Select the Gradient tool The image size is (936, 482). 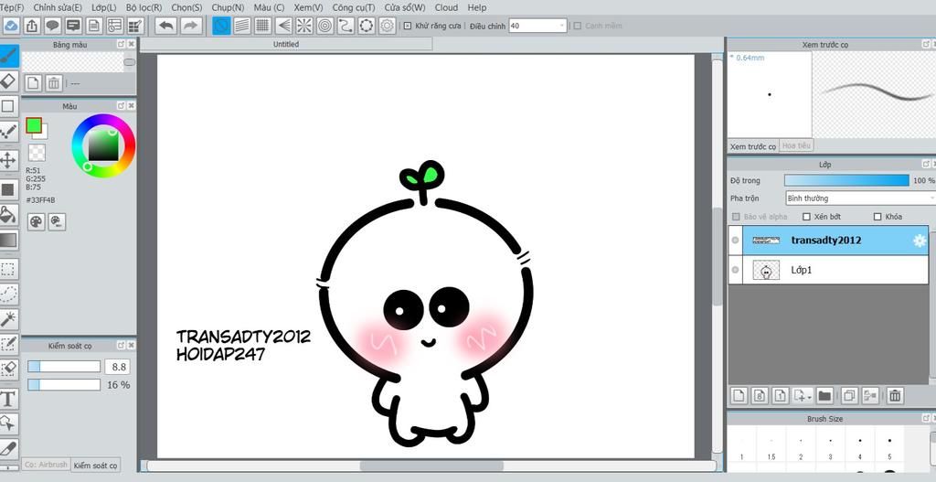[8, 241]
